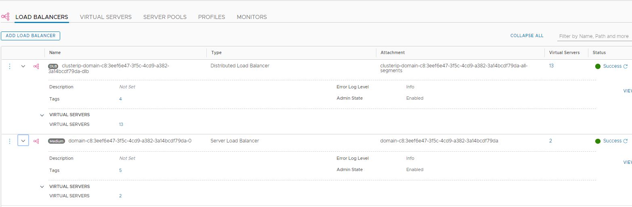The height and width of the screenshot is (207, 632).
Task: Collapse the clusterip-domain DLB row
Action: [23, 66]
